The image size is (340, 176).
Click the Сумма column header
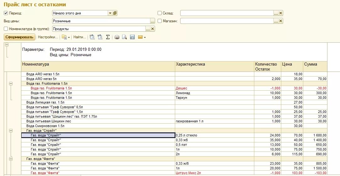(x=315, y=67)
